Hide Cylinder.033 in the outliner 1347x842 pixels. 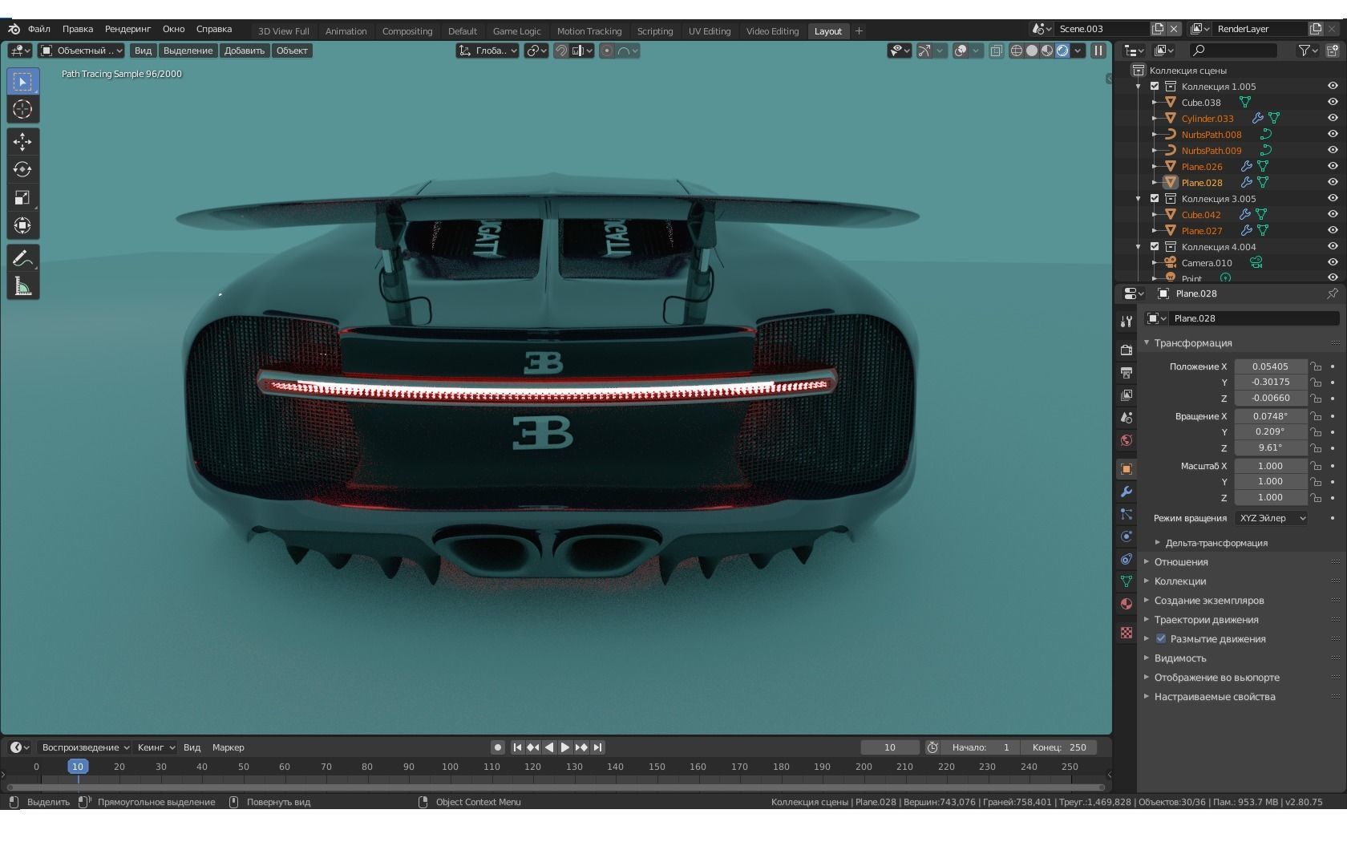(1332, 118)
